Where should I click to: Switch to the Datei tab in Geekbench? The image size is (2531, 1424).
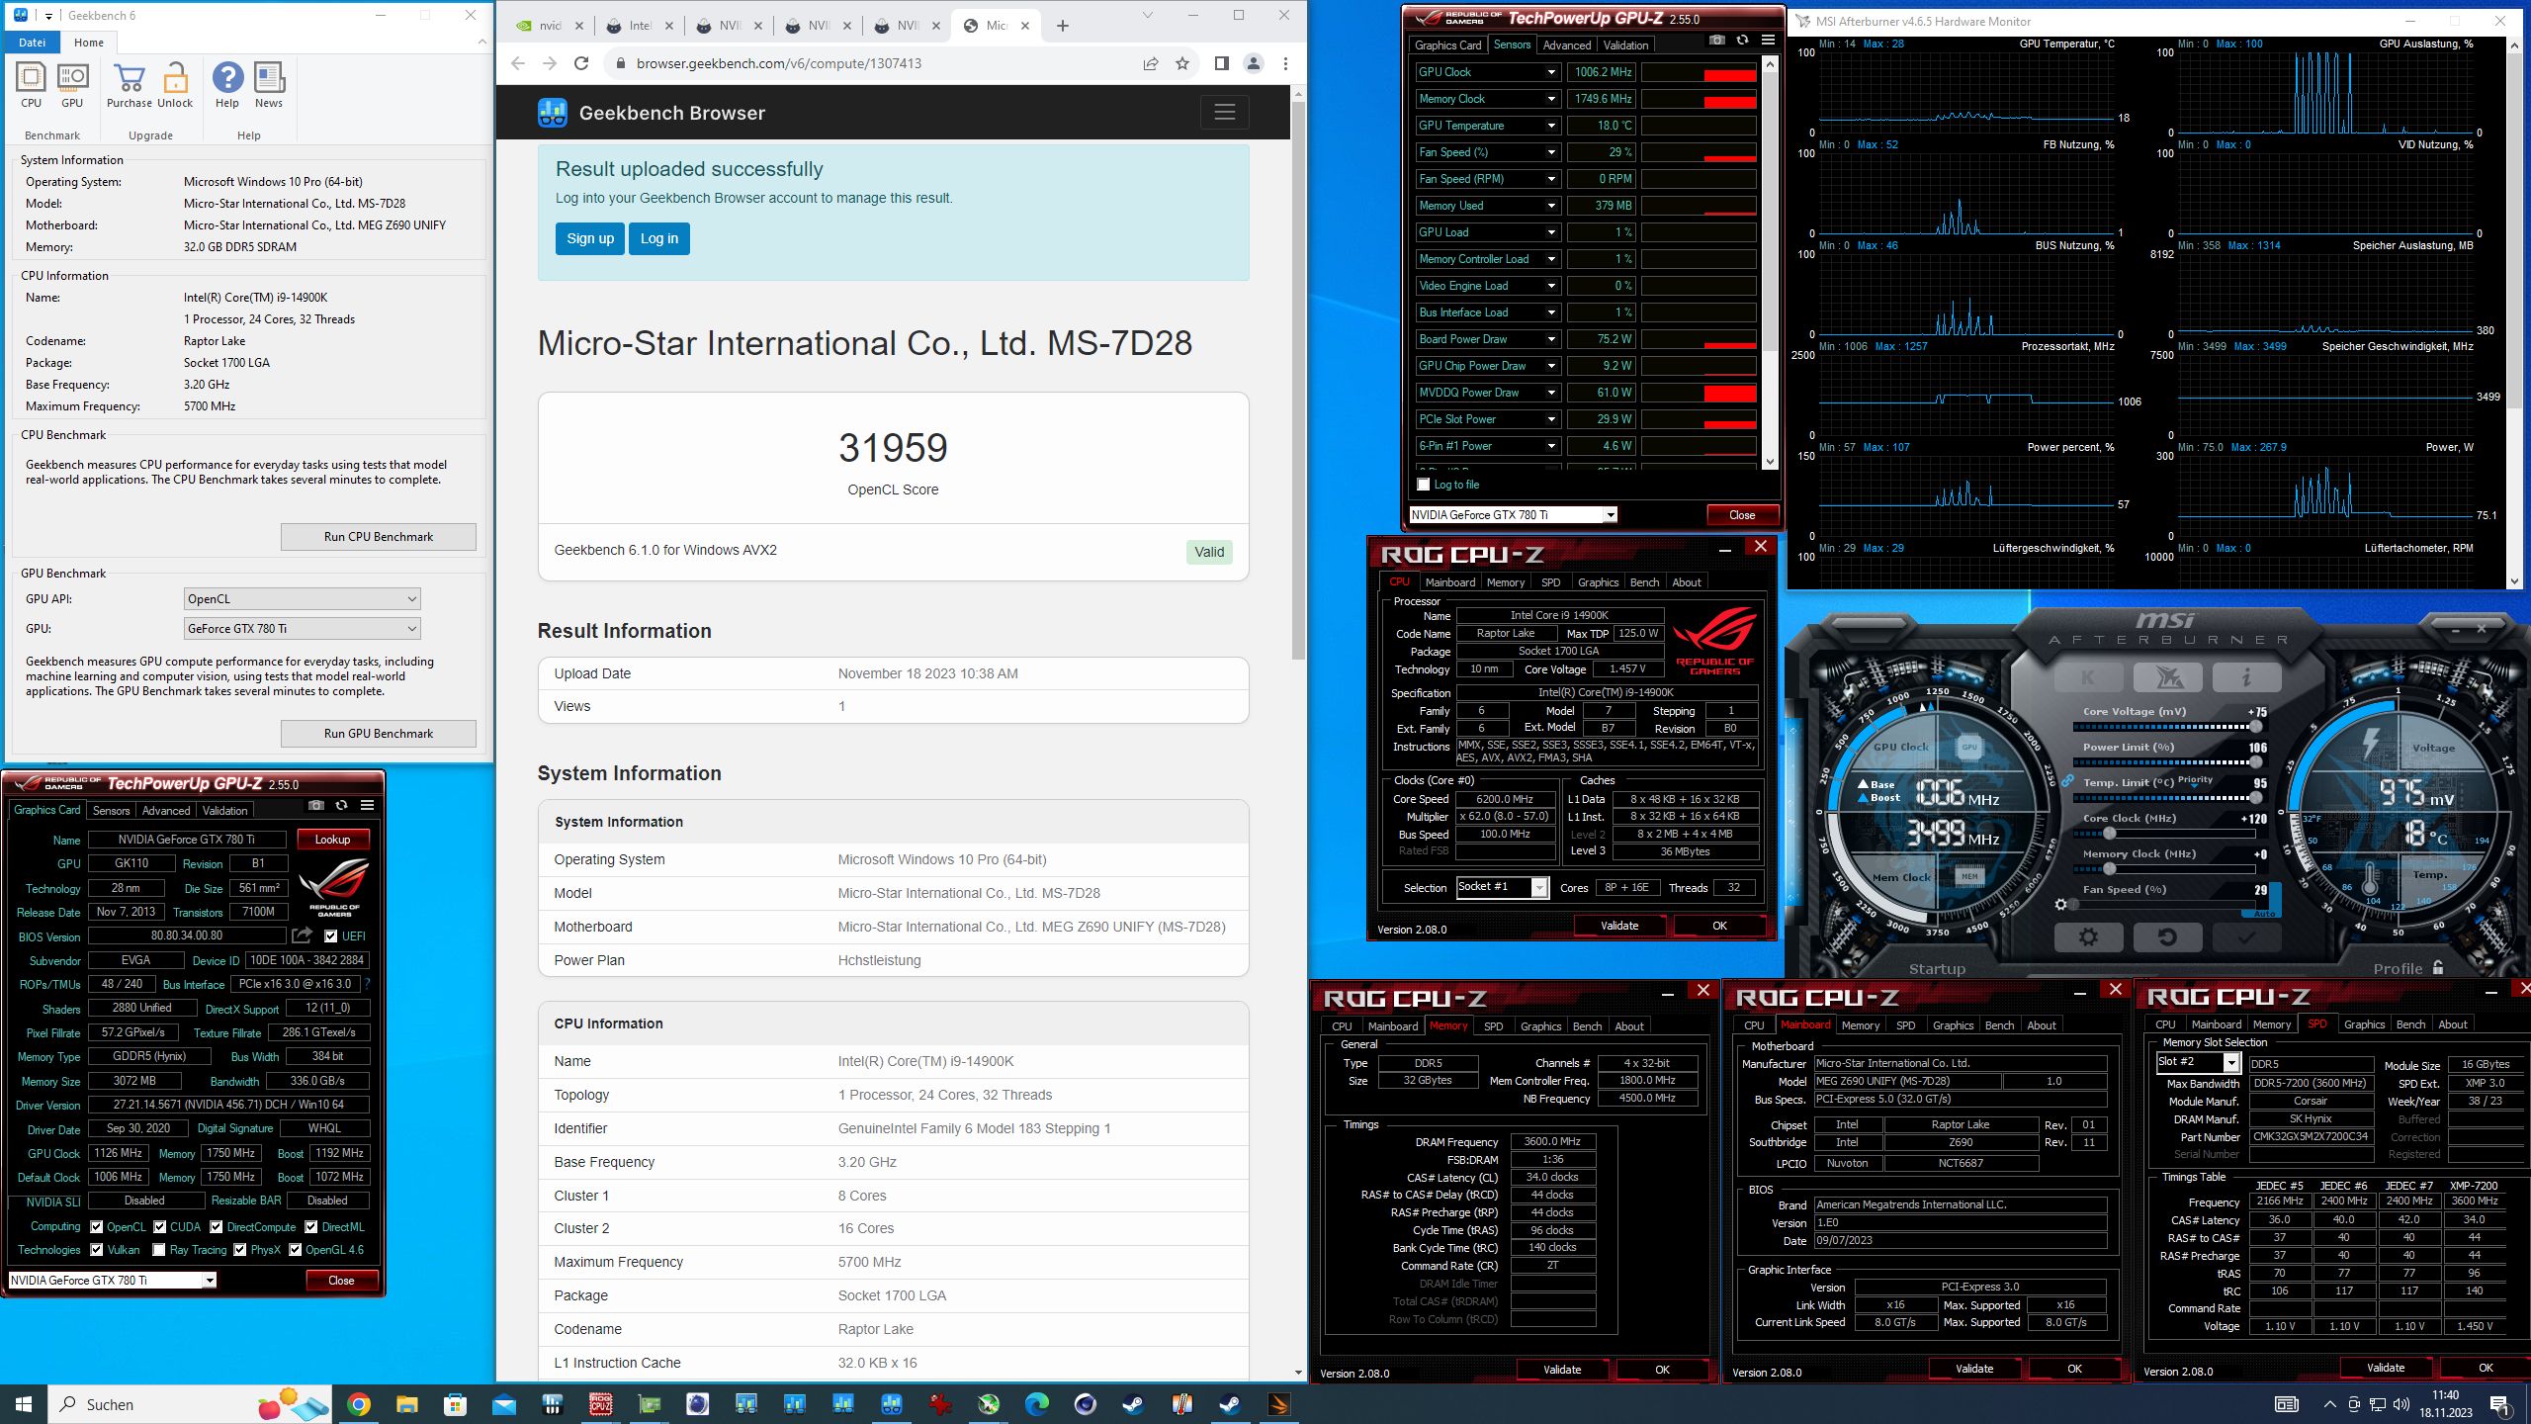[32, 43]
